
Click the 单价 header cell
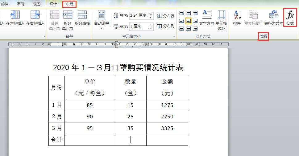point(89,88)
